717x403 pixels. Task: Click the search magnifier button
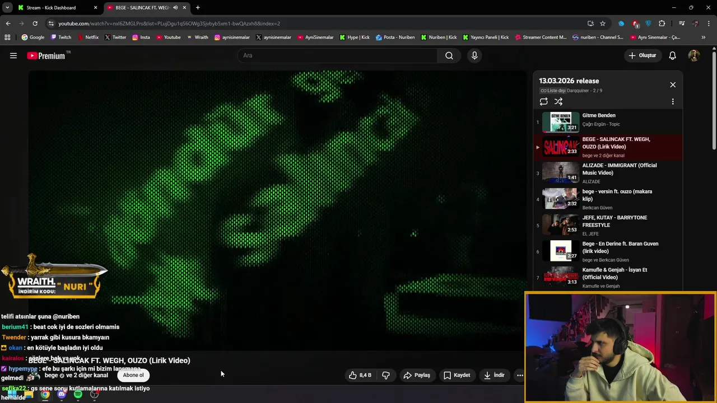(x=449, y=55)
